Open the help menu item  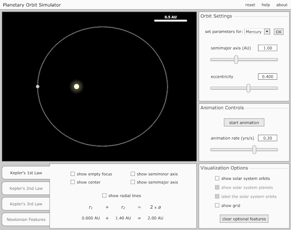tap(265, 5)
